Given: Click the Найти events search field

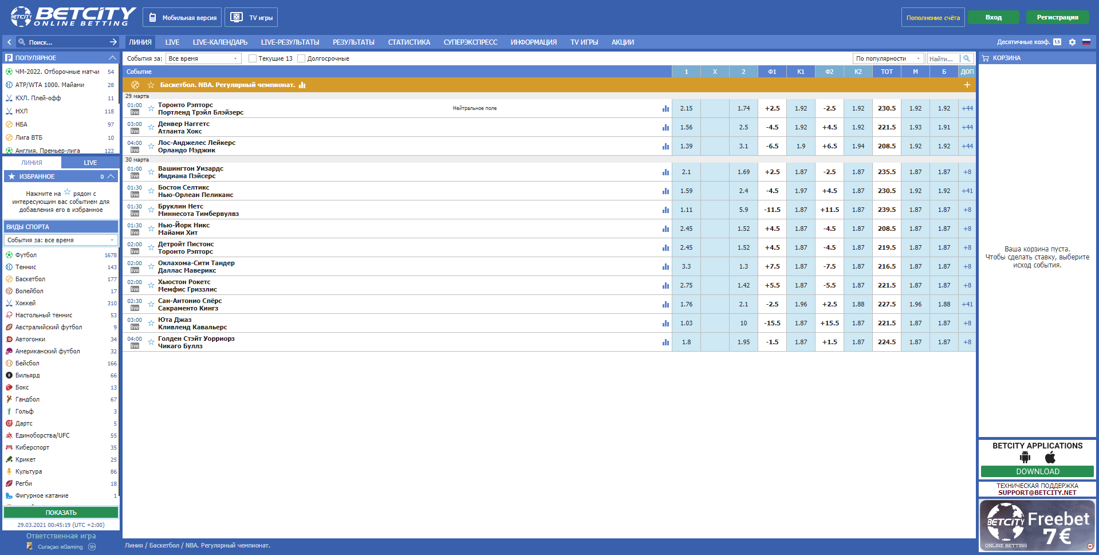Looking at the screenshot, I should (944, 58).
